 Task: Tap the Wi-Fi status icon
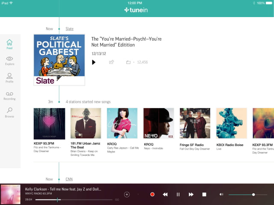click(x=11, y=3)
